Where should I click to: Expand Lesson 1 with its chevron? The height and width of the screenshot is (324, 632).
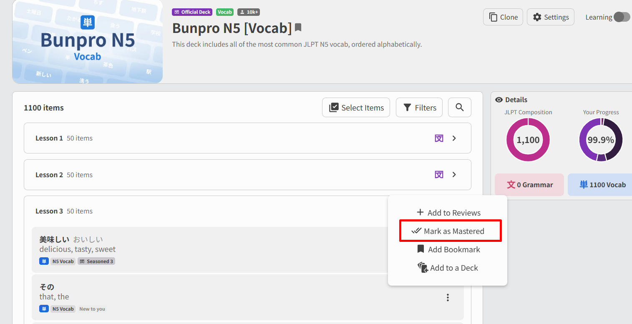click(x=454, y=138)
